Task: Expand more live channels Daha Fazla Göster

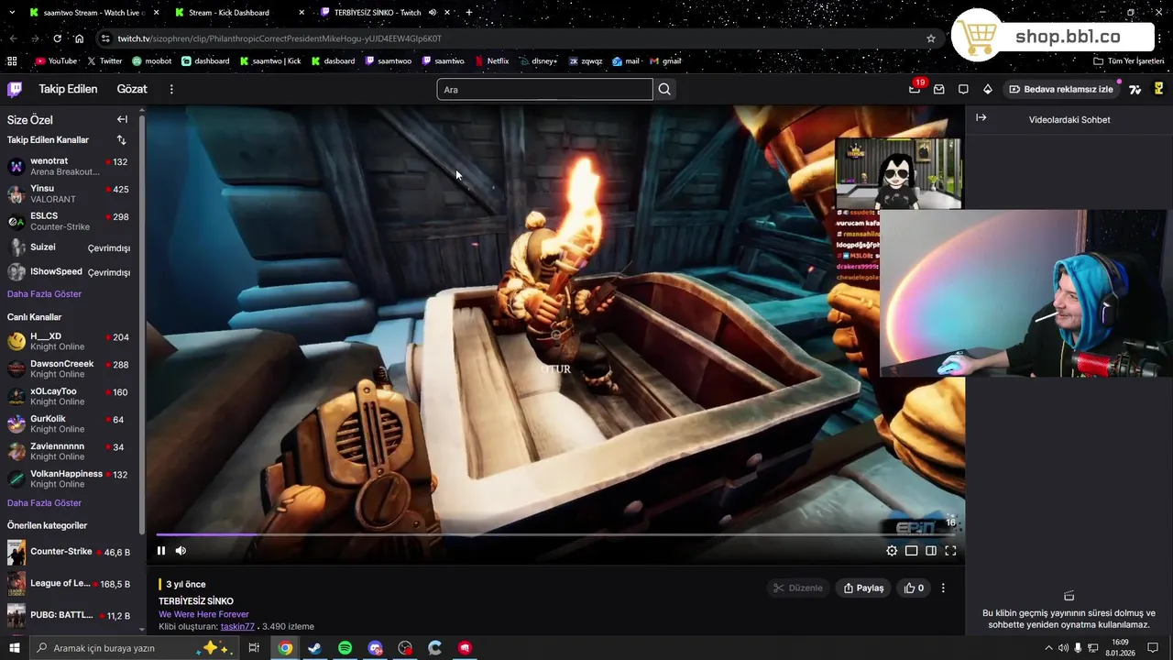Action: (x=44, y=503)
